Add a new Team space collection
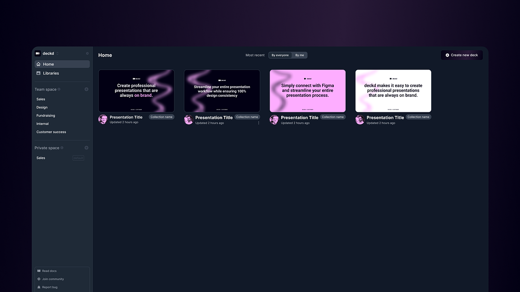This screenshot has width=520, height=292. [87, 90]
